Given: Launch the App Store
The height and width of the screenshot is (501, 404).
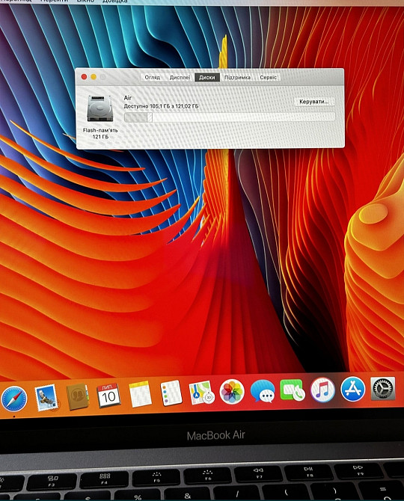Looking at the screenshot, I should (x=353, y=389).
